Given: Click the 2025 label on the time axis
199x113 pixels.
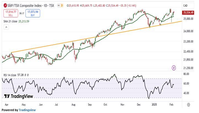Looking at the screenshot, I should [x=154, y=105].
